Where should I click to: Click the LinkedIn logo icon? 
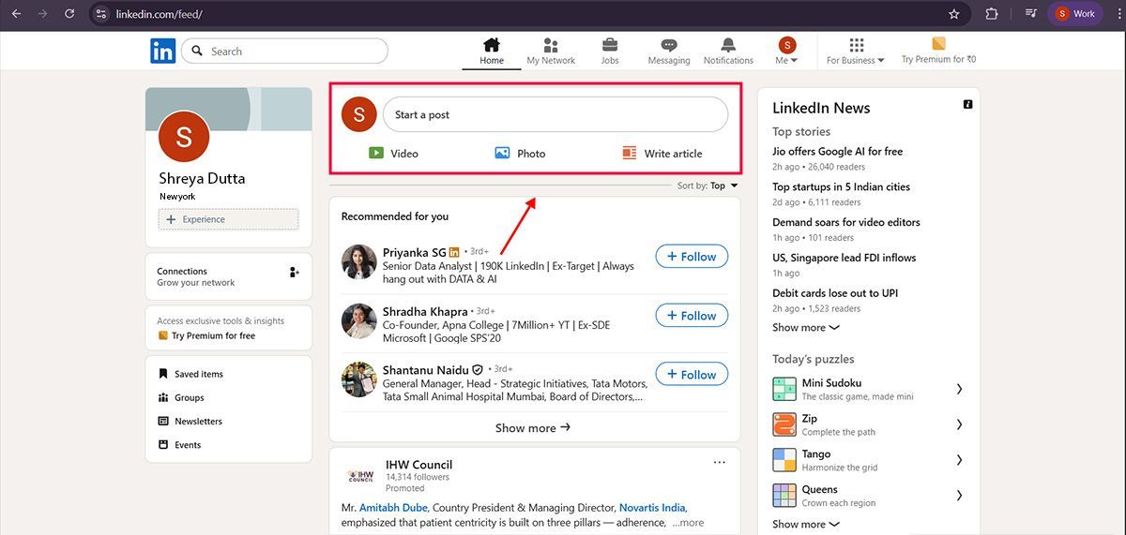[x=162, y=51]
